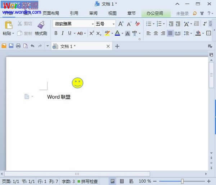Add a new document tab with plus
Image resolution: width=216 pixels, height=185 pixels.
tap(117, 46)
